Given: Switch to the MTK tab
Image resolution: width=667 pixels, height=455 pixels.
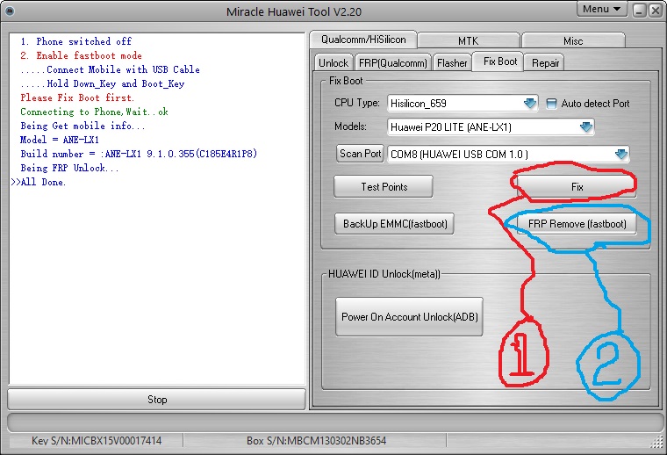Looking at the screenshot, I should coord(469,41).
